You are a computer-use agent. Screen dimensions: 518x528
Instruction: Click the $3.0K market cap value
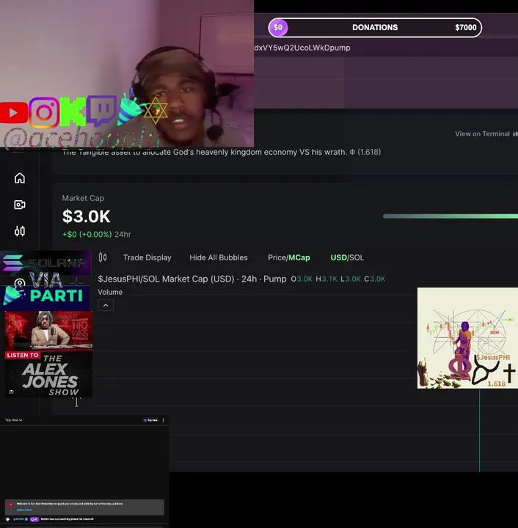[87, 216]
